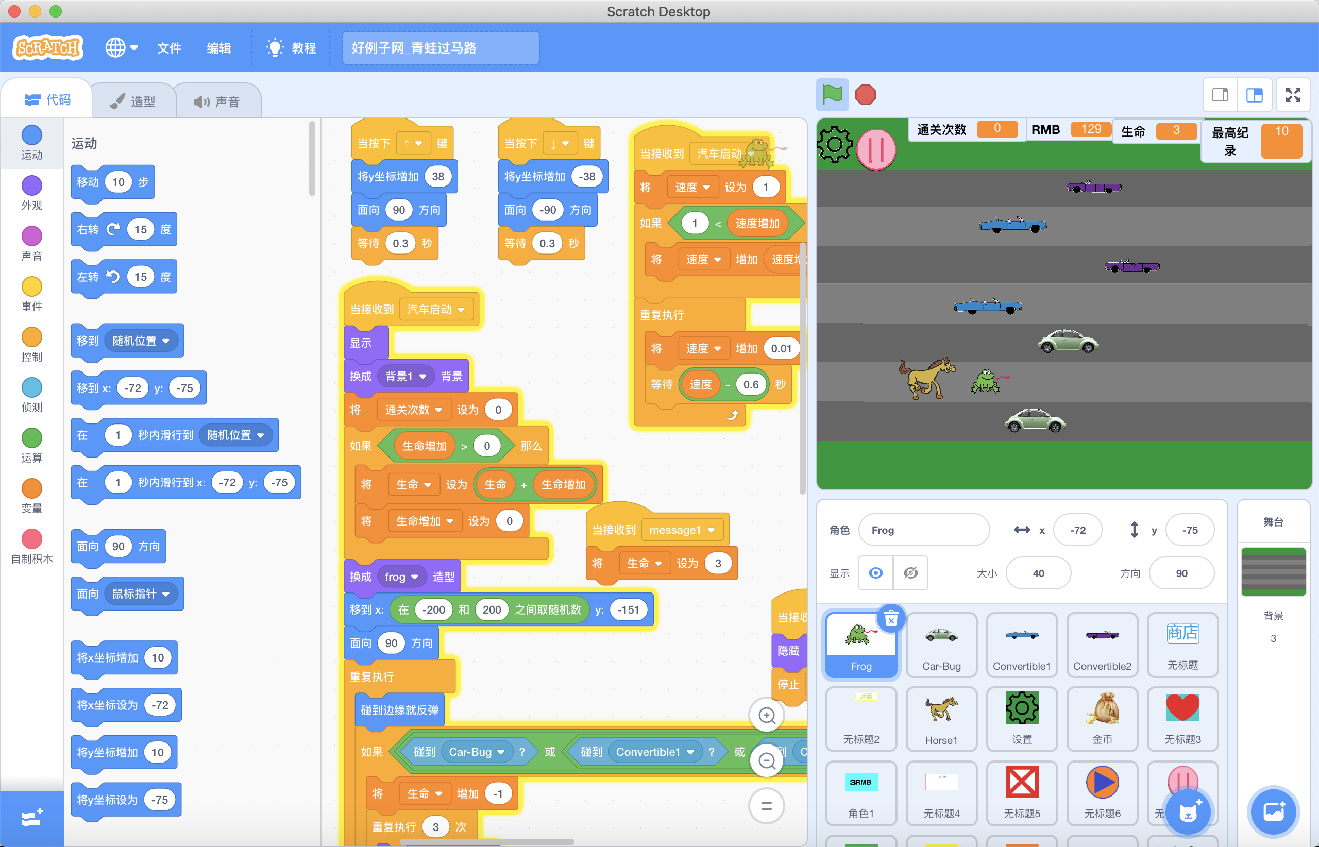Open the 随机位置 dropdown in 移到 block
Viewport: 1319px width, 847px height.
(141, 341)
